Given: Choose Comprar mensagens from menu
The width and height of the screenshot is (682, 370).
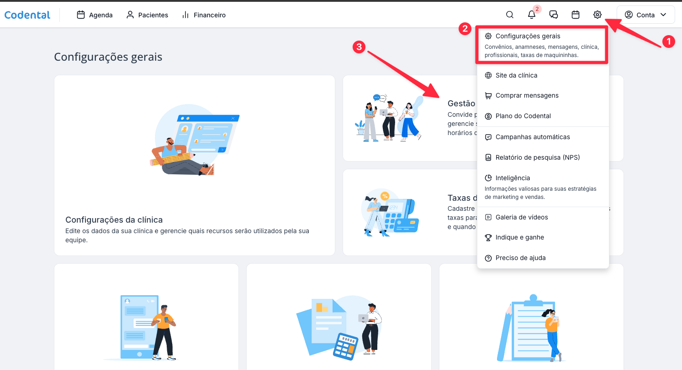Looking at the screenshot, I should coord(527,96).
